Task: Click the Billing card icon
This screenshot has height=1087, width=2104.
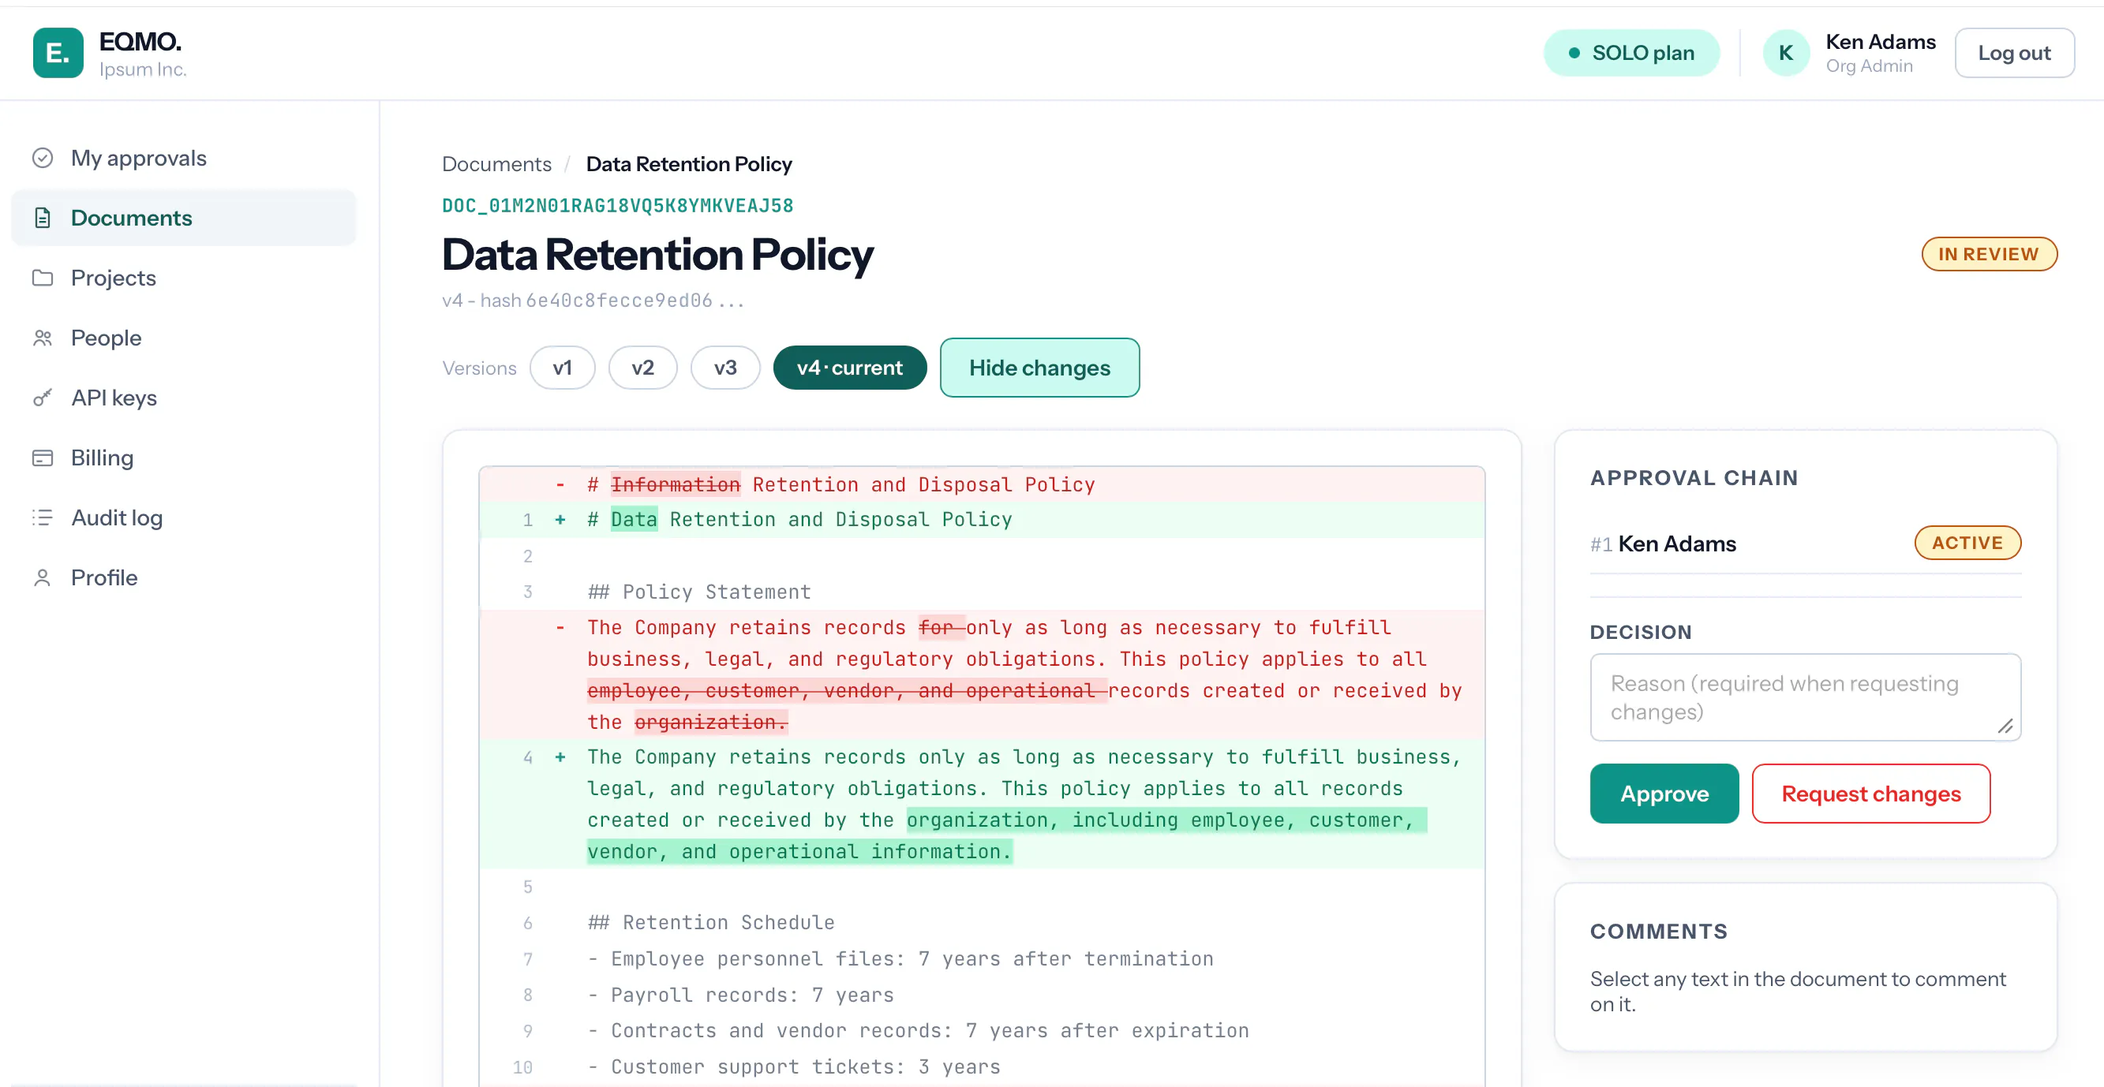Action: 43,458
